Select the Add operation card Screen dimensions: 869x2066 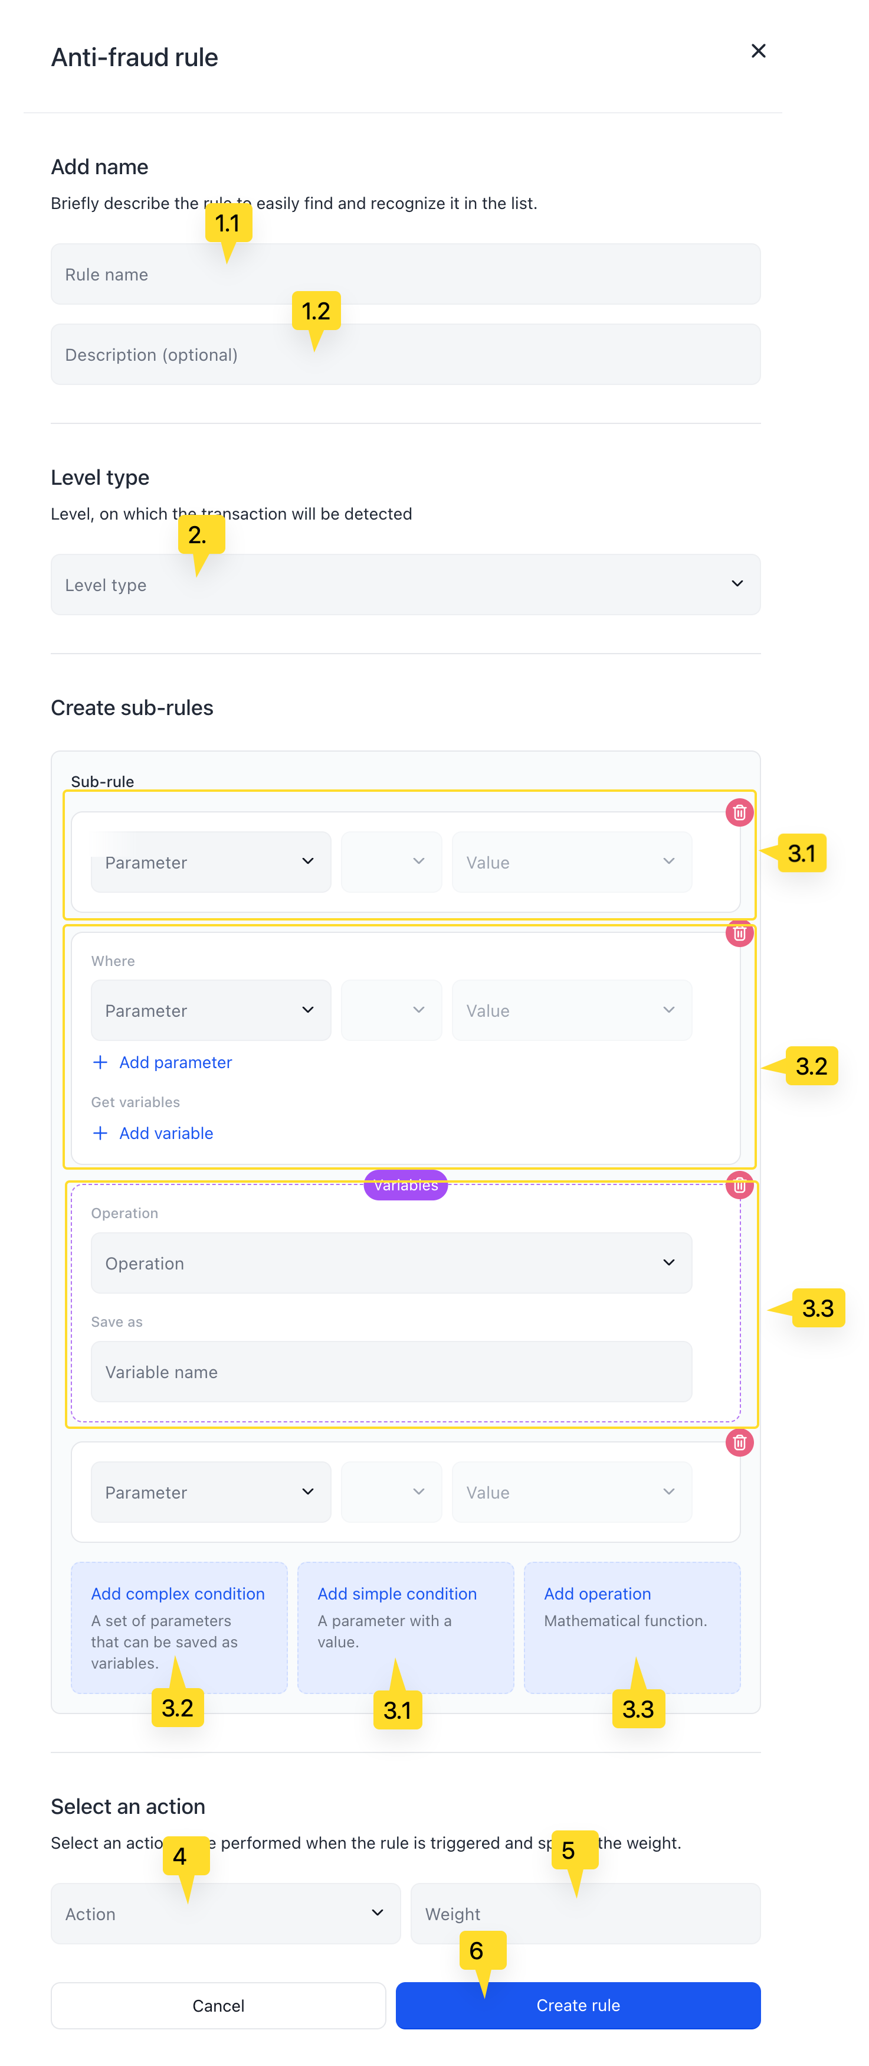(x=632, y=1627)
